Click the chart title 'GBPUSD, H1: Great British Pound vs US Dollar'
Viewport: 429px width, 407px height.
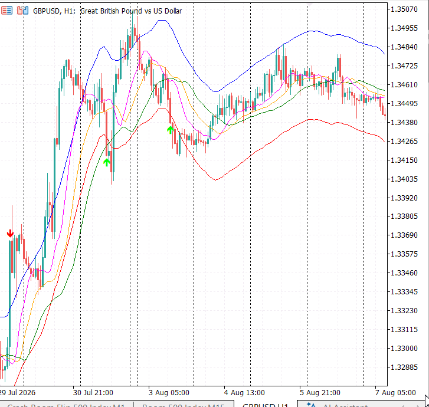click(x=107, y=11)
